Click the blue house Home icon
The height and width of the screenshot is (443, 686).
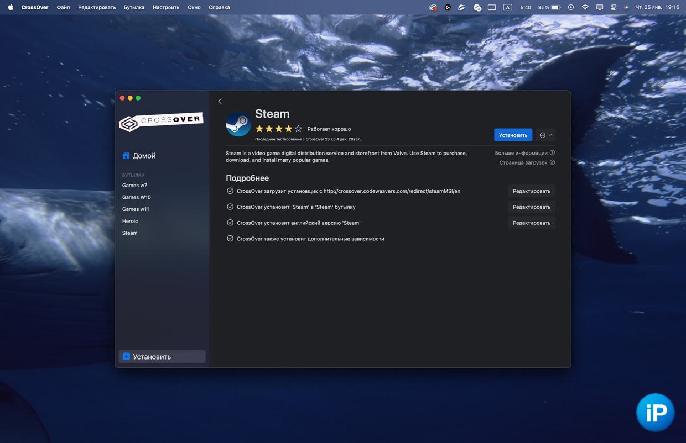(x=126, y=156)
